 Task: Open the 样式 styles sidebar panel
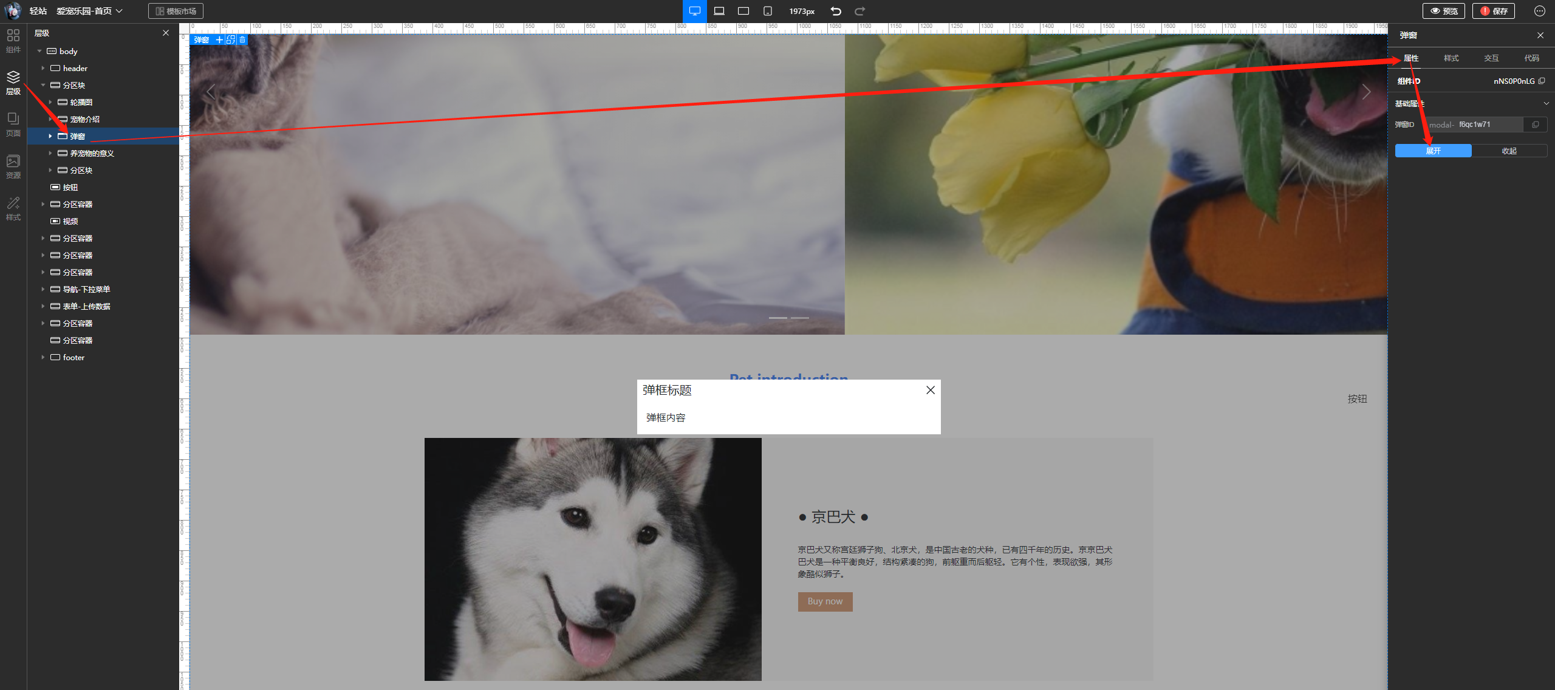(x=13, y=208)
